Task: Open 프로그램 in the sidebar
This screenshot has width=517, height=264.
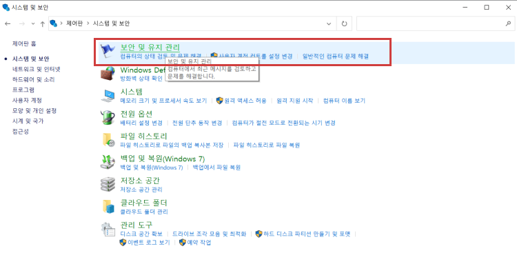Action: point(23,90)
